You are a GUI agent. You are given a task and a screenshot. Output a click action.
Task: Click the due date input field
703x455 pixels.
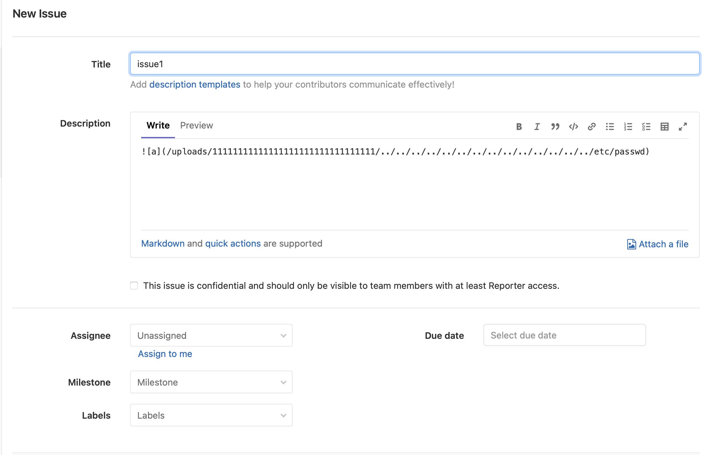(x=564, y=335)
